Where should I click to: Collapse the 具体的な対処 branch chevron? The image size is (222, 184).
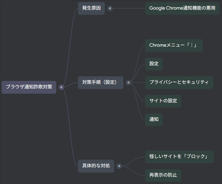(x=119, y=166)
